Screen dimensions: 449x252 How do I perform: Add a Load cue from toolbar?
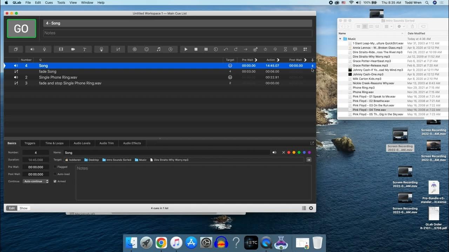[x=216, y=49]
